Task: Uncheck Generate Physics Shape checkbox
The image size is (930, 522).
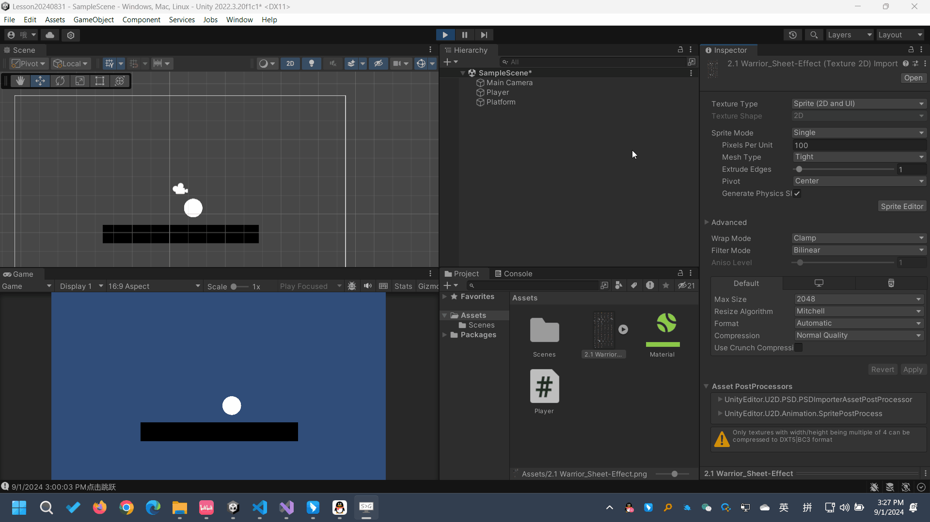Action: point(797,194)
